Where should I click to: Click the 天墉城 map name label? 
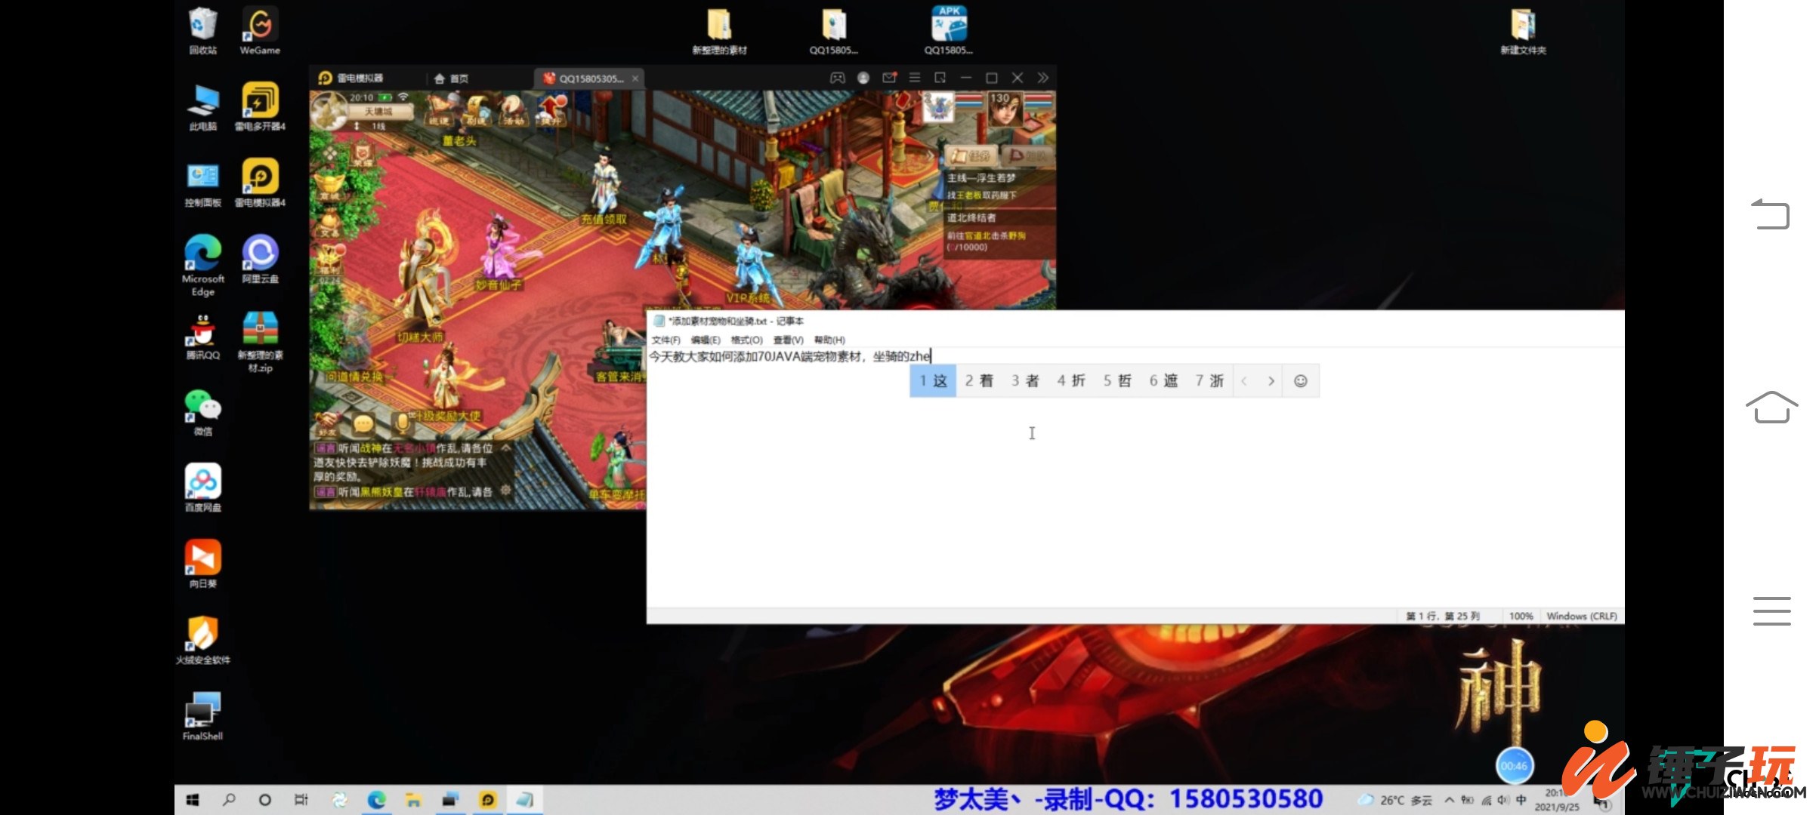coord(378,112)
